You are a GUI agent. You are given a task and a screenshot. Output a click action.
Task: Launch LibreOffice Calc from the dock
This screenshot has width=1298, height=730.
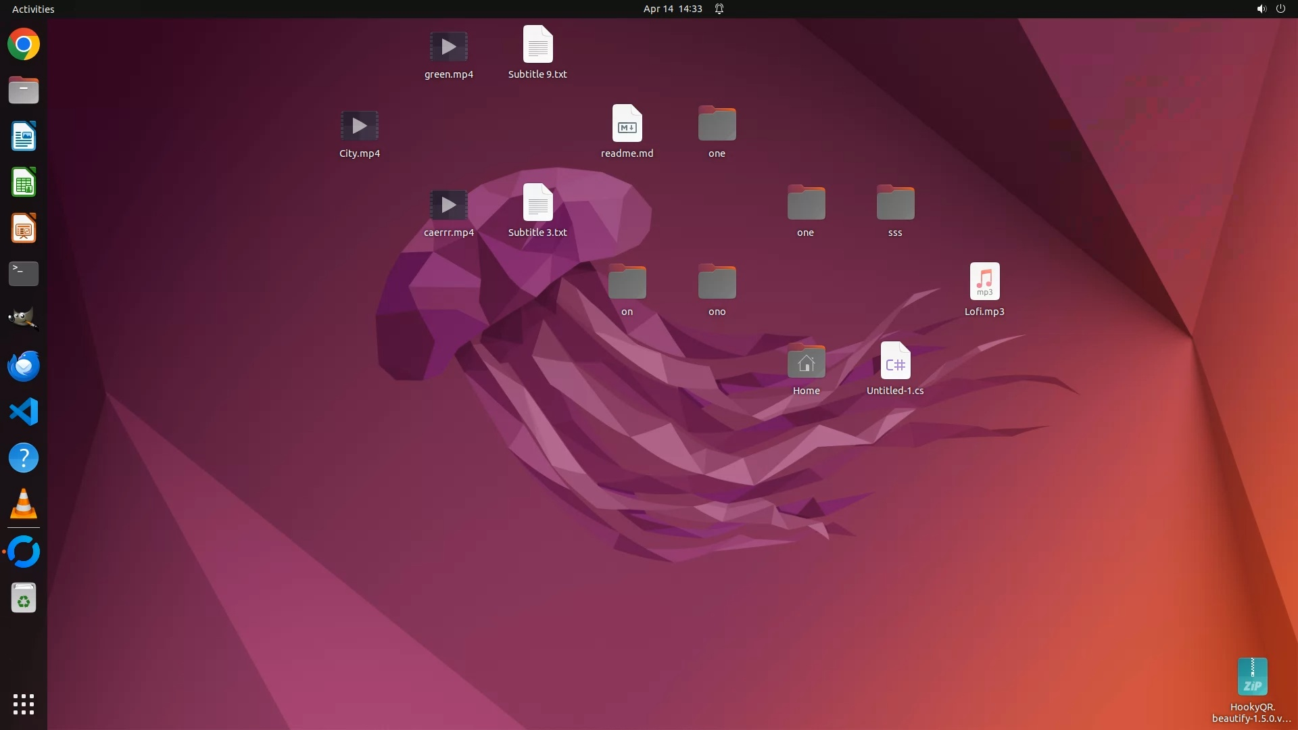click(24, 182)
